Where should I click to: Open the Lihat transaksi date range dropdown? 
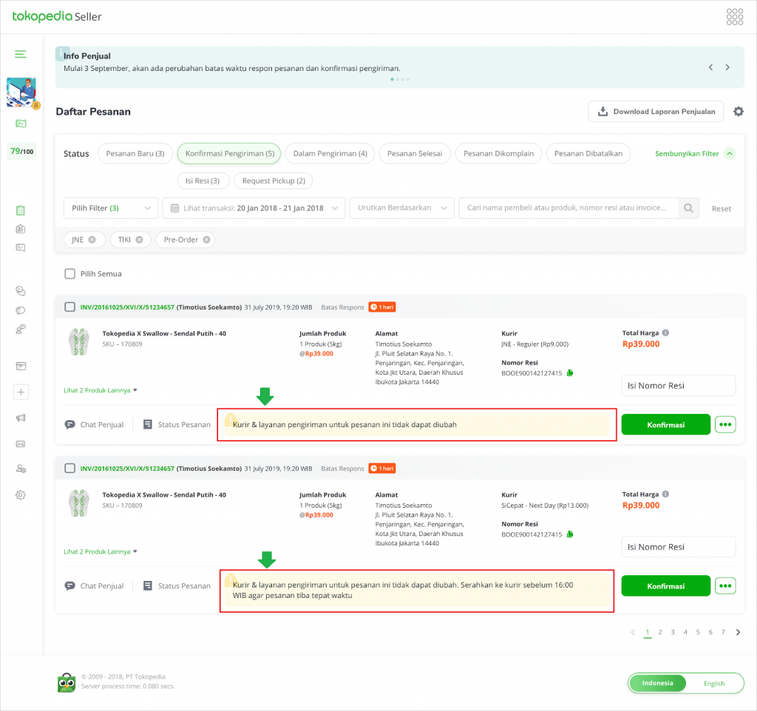tap(254, 208)
